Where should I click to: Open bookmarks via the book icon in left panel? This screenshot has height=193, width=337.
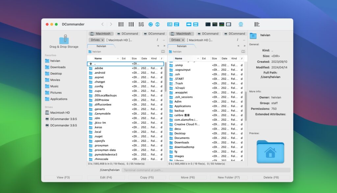[163, 51]
